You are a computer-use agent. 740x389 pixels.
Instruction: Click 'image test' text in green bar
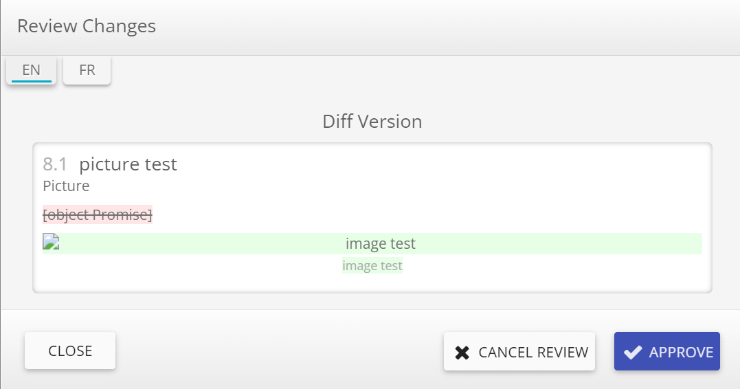pos(381,244)
